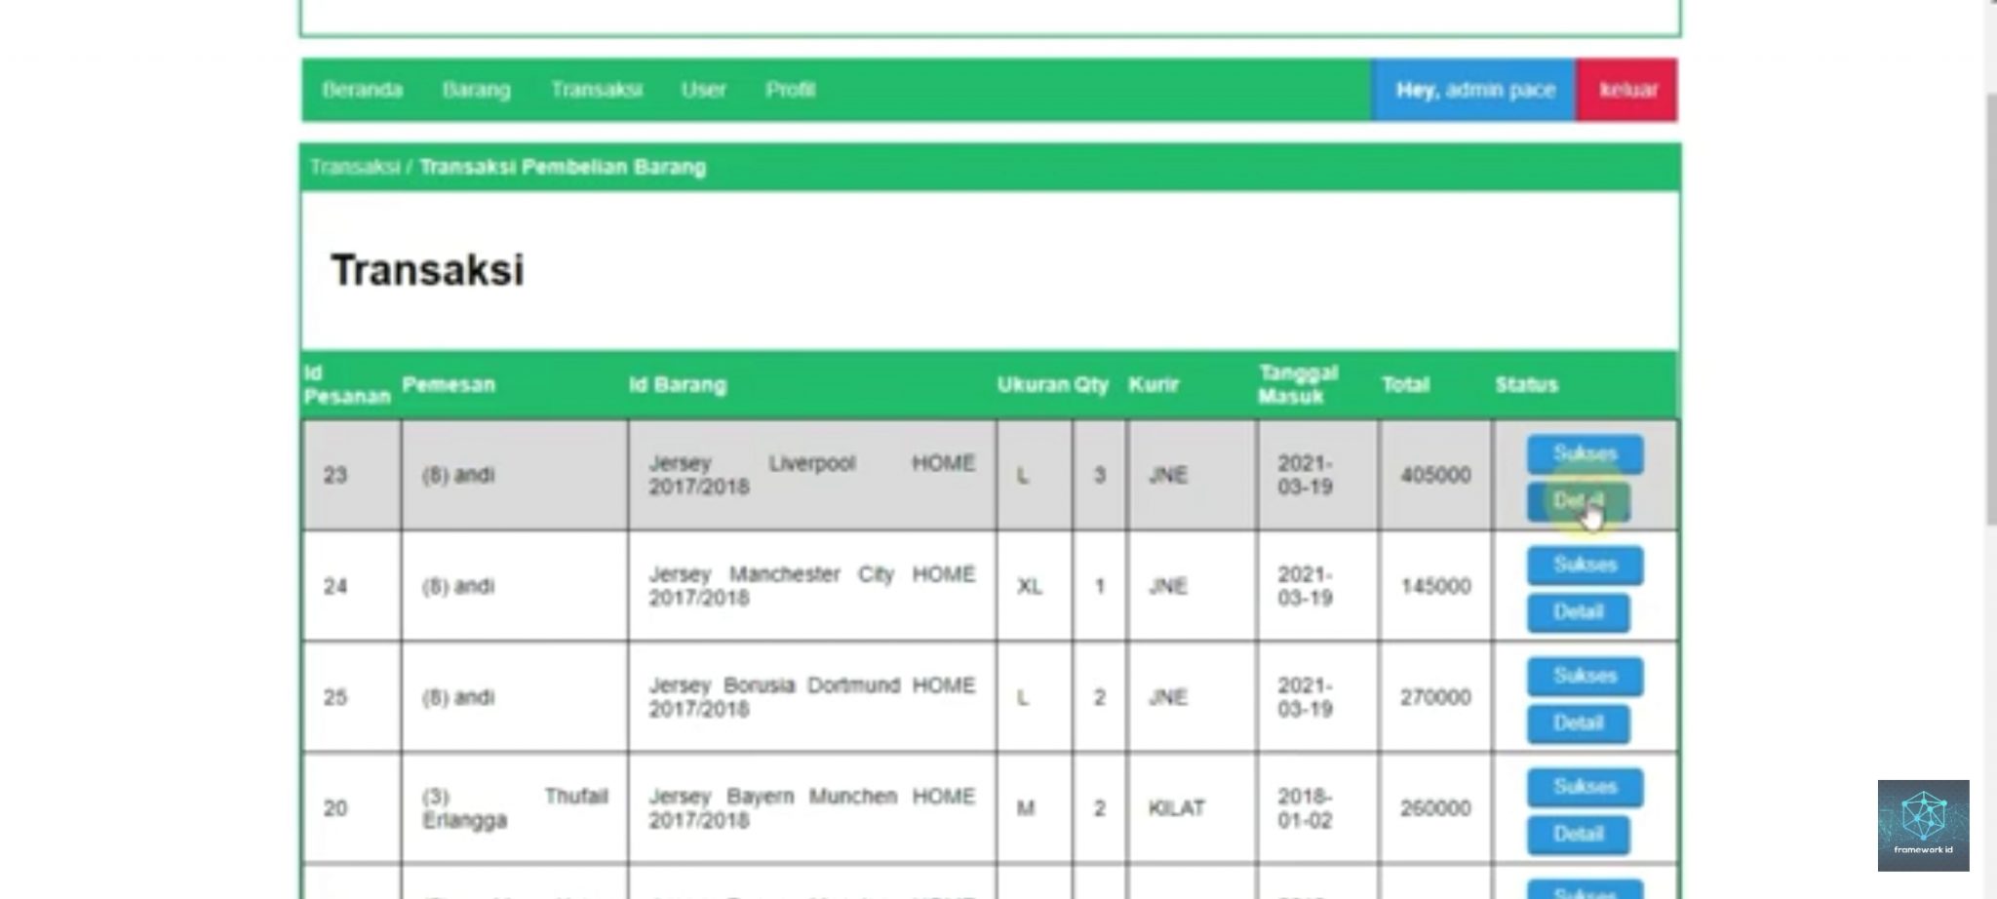Click the 'Hey, admin pace' account button
This screenshot has width=1997, height=899.
1474,90
